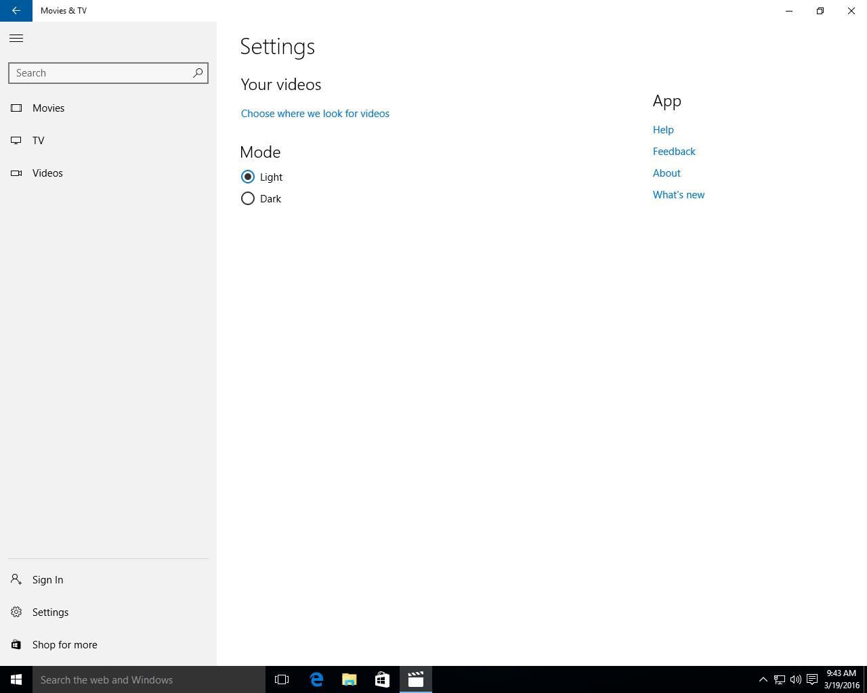Open the Videos section
This screenshot has height=693, width=867.
pyautogui.click(x=108, y=173)
